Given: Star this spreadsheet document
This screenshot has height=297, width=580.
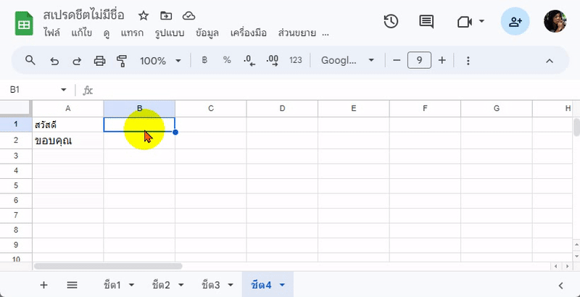Looking at the screenshot, I should click(x=144, y=15).
